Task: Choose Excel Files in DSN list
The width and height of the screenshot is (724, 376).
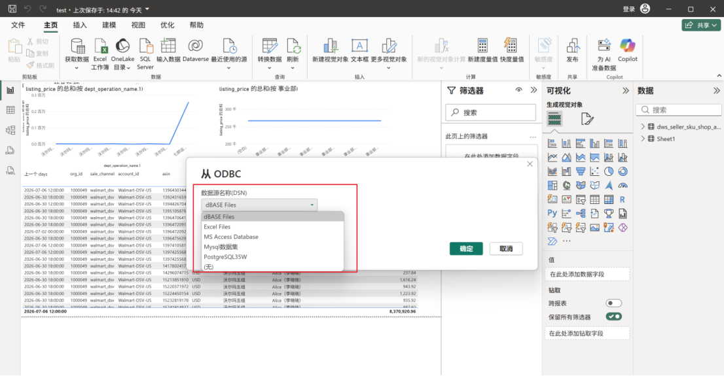Action: [273, 226]
